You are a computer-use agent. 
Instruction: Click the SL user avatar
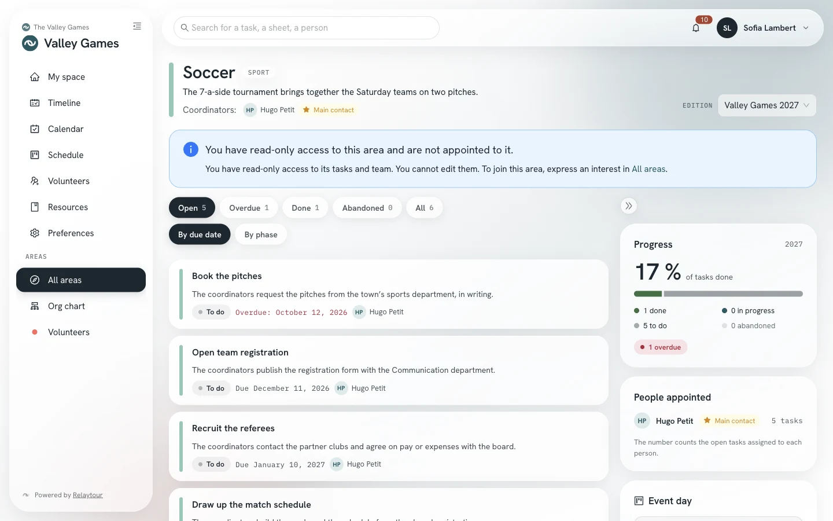[x=727, y=28]
